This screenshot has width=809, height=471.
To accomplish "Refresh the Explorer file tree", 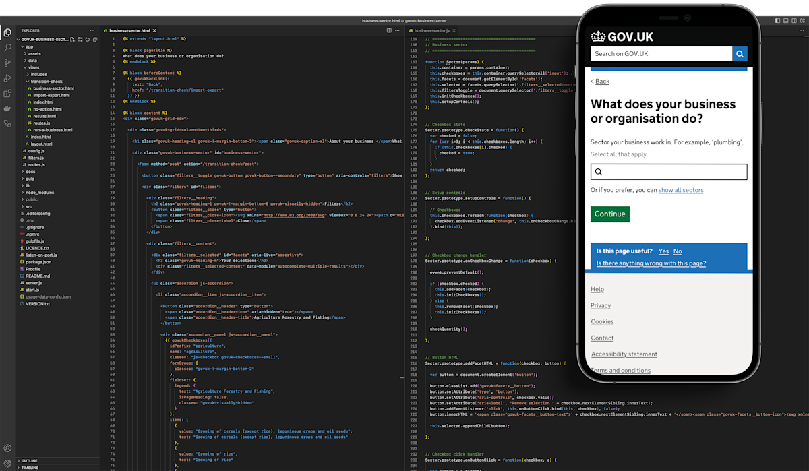I will [87, 40].
